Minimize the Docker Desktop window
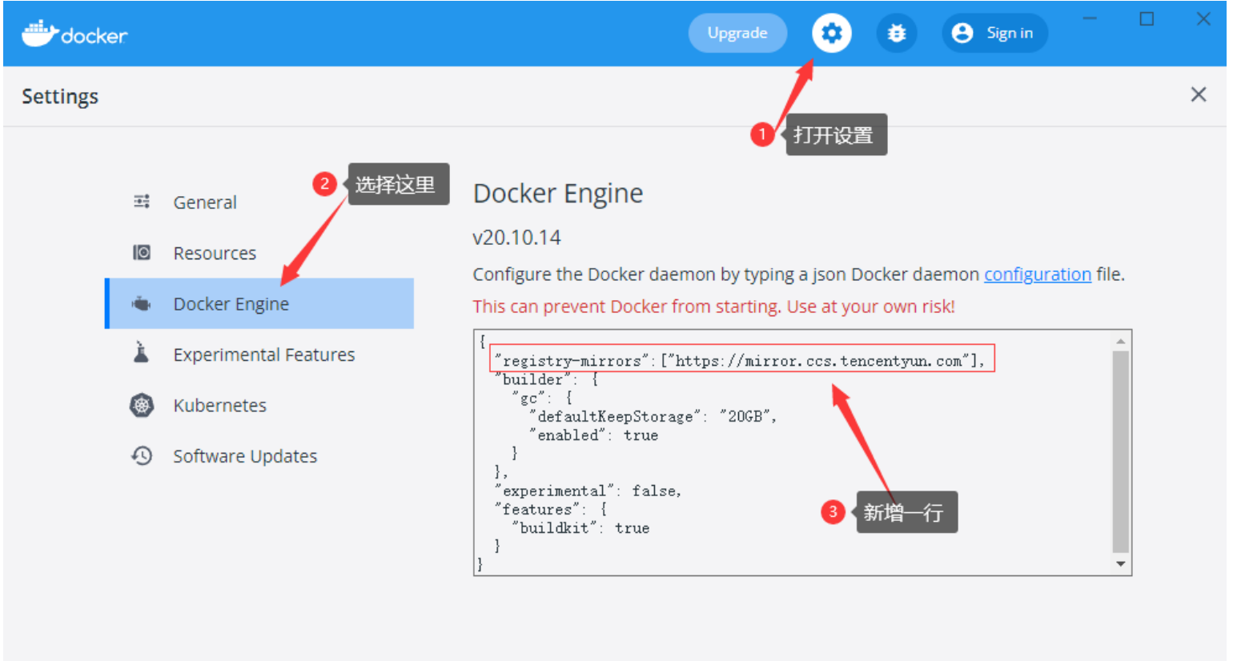The width and height of the screenshot is (1233, 661). (1090, 18)
